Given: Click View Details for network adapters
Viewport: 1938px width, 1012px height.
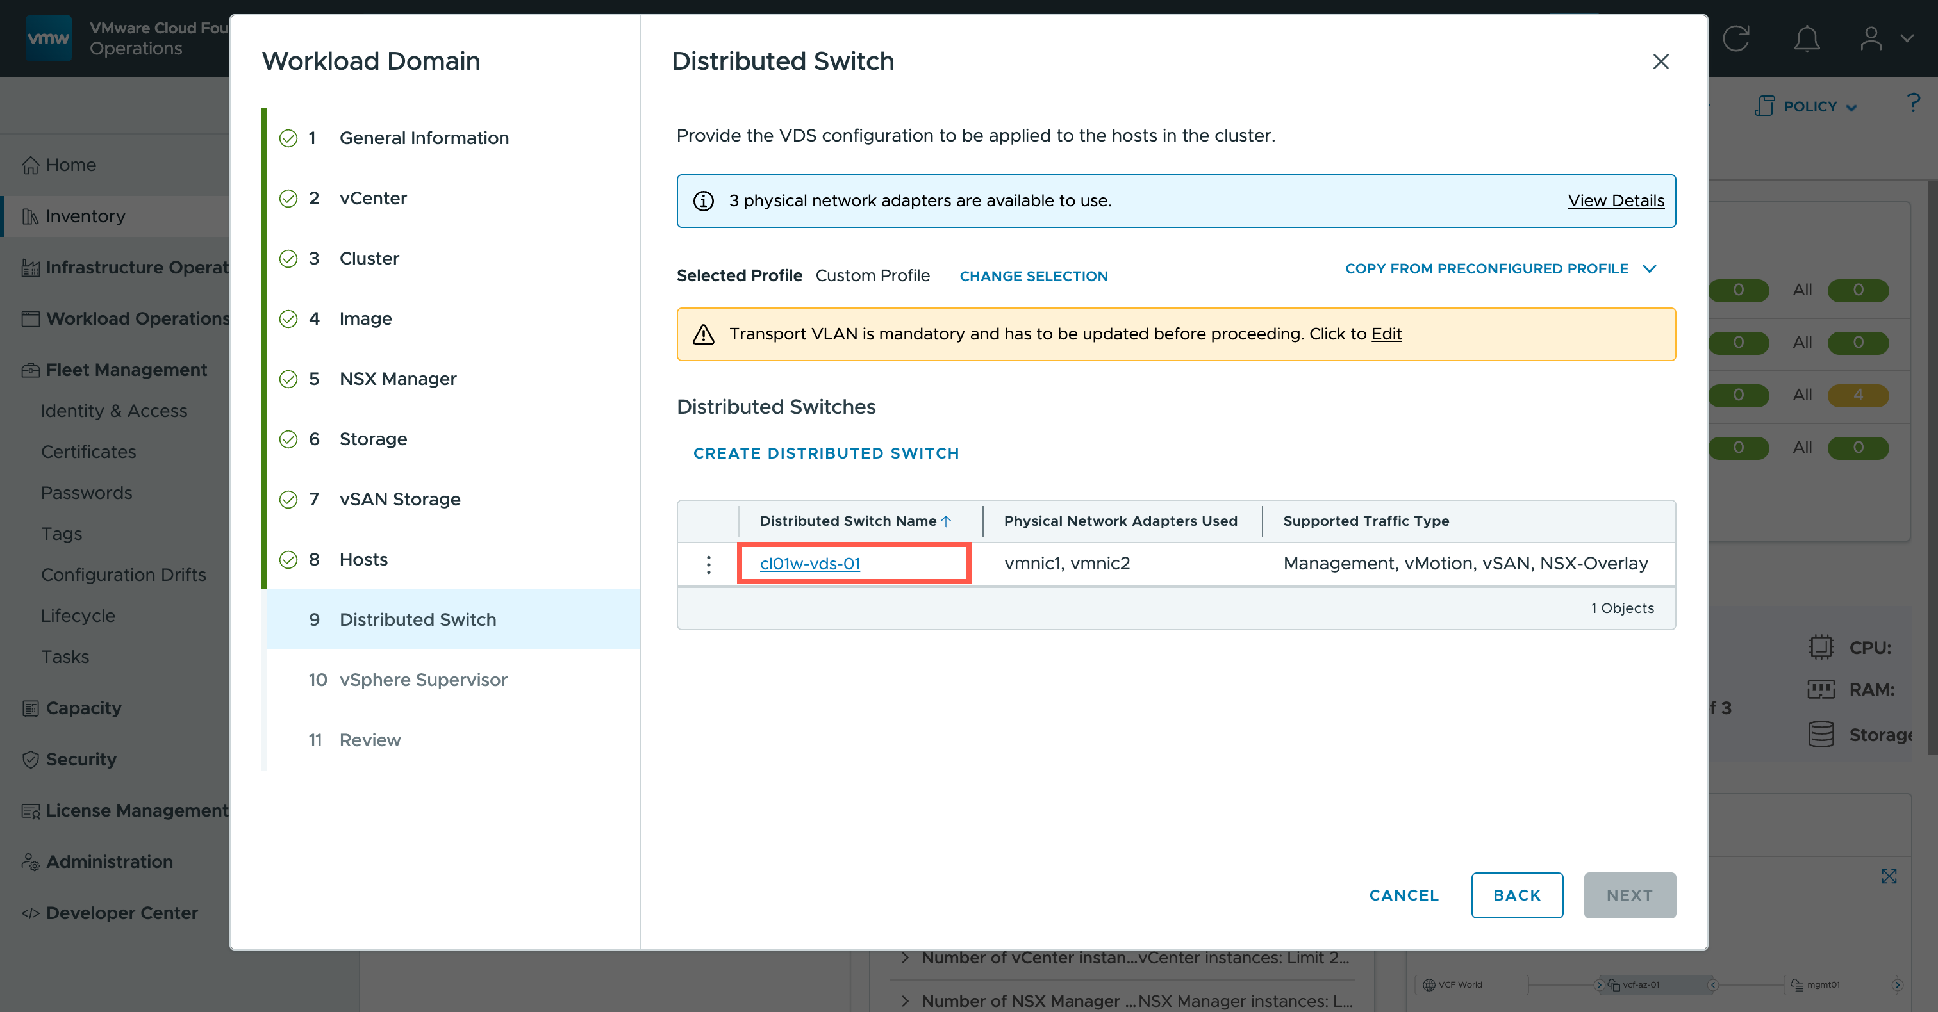Looking at the screenshot, I should [x=1615, y=200].
